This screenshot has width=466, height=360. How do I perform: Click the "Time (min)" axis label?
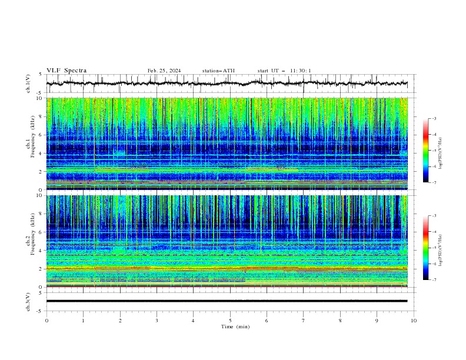coord(235,326)
